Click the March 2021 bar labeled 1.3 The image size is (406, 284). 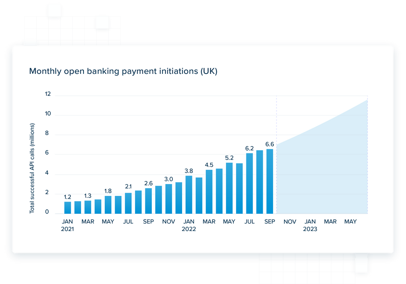click(88, 207)
